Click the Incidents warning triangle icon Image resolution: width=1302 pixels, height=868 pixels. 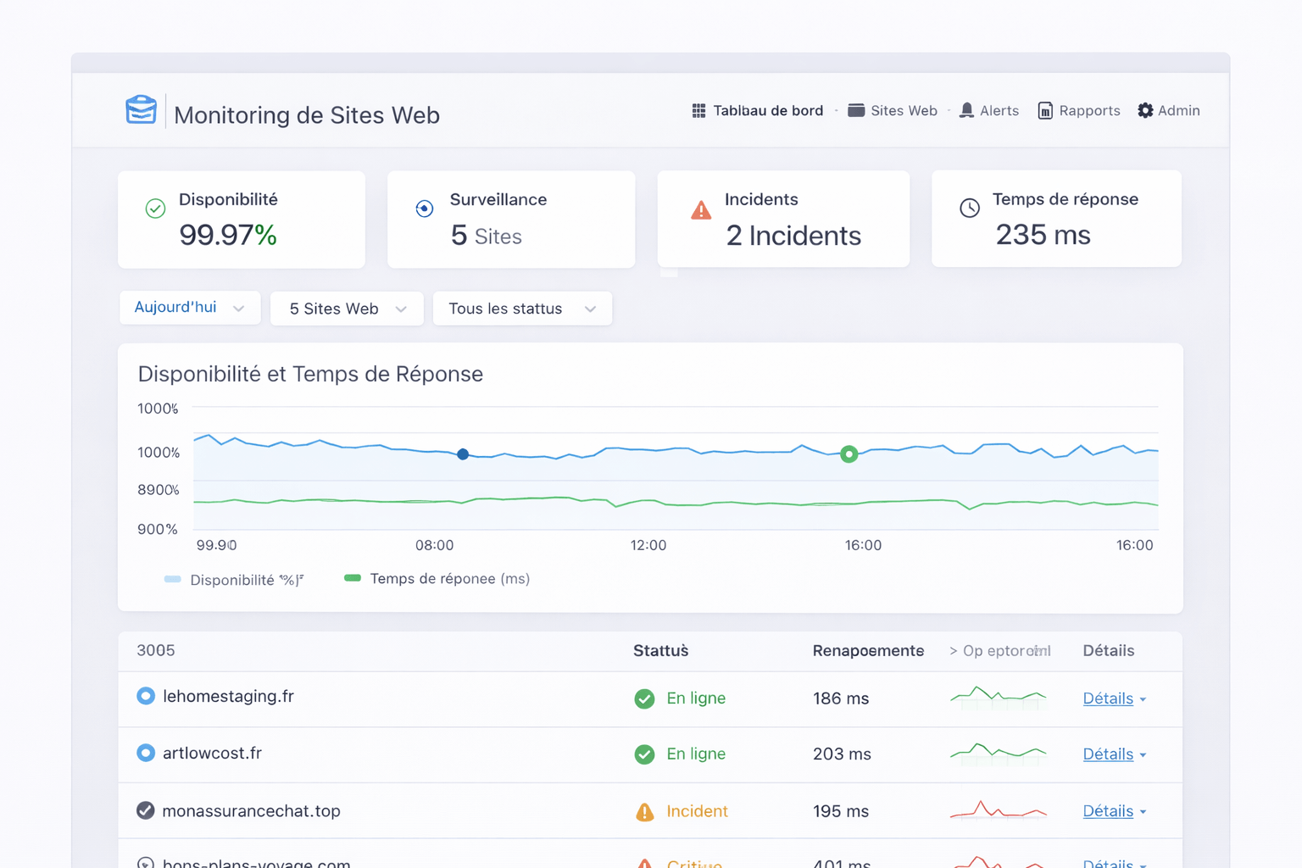[701, 210]
